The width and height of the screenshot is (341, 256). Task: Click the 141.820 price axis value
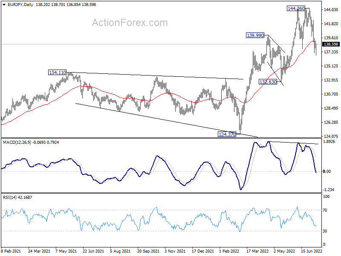[331, 24]
